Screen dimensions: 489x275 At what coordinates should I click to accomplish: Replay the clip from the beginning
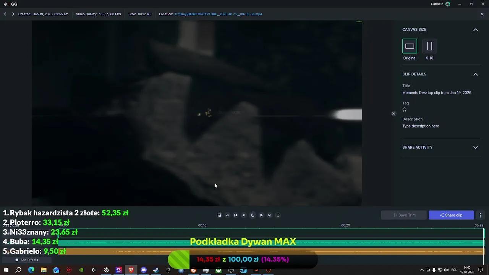(x=253, y=215)
